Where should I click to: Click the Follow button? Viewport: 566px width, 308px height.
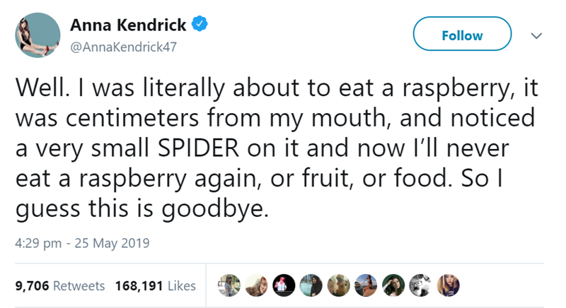pyautogui.click(x=461, y=35)
